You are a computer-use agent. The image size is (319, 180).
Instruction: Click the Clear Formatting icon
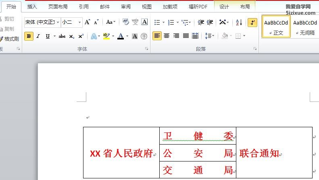coord(125,22)
